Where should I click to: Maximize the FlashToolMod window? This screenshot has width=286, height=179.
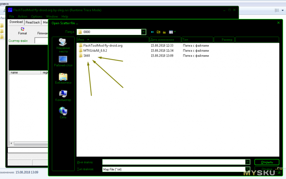pos(230,10)
